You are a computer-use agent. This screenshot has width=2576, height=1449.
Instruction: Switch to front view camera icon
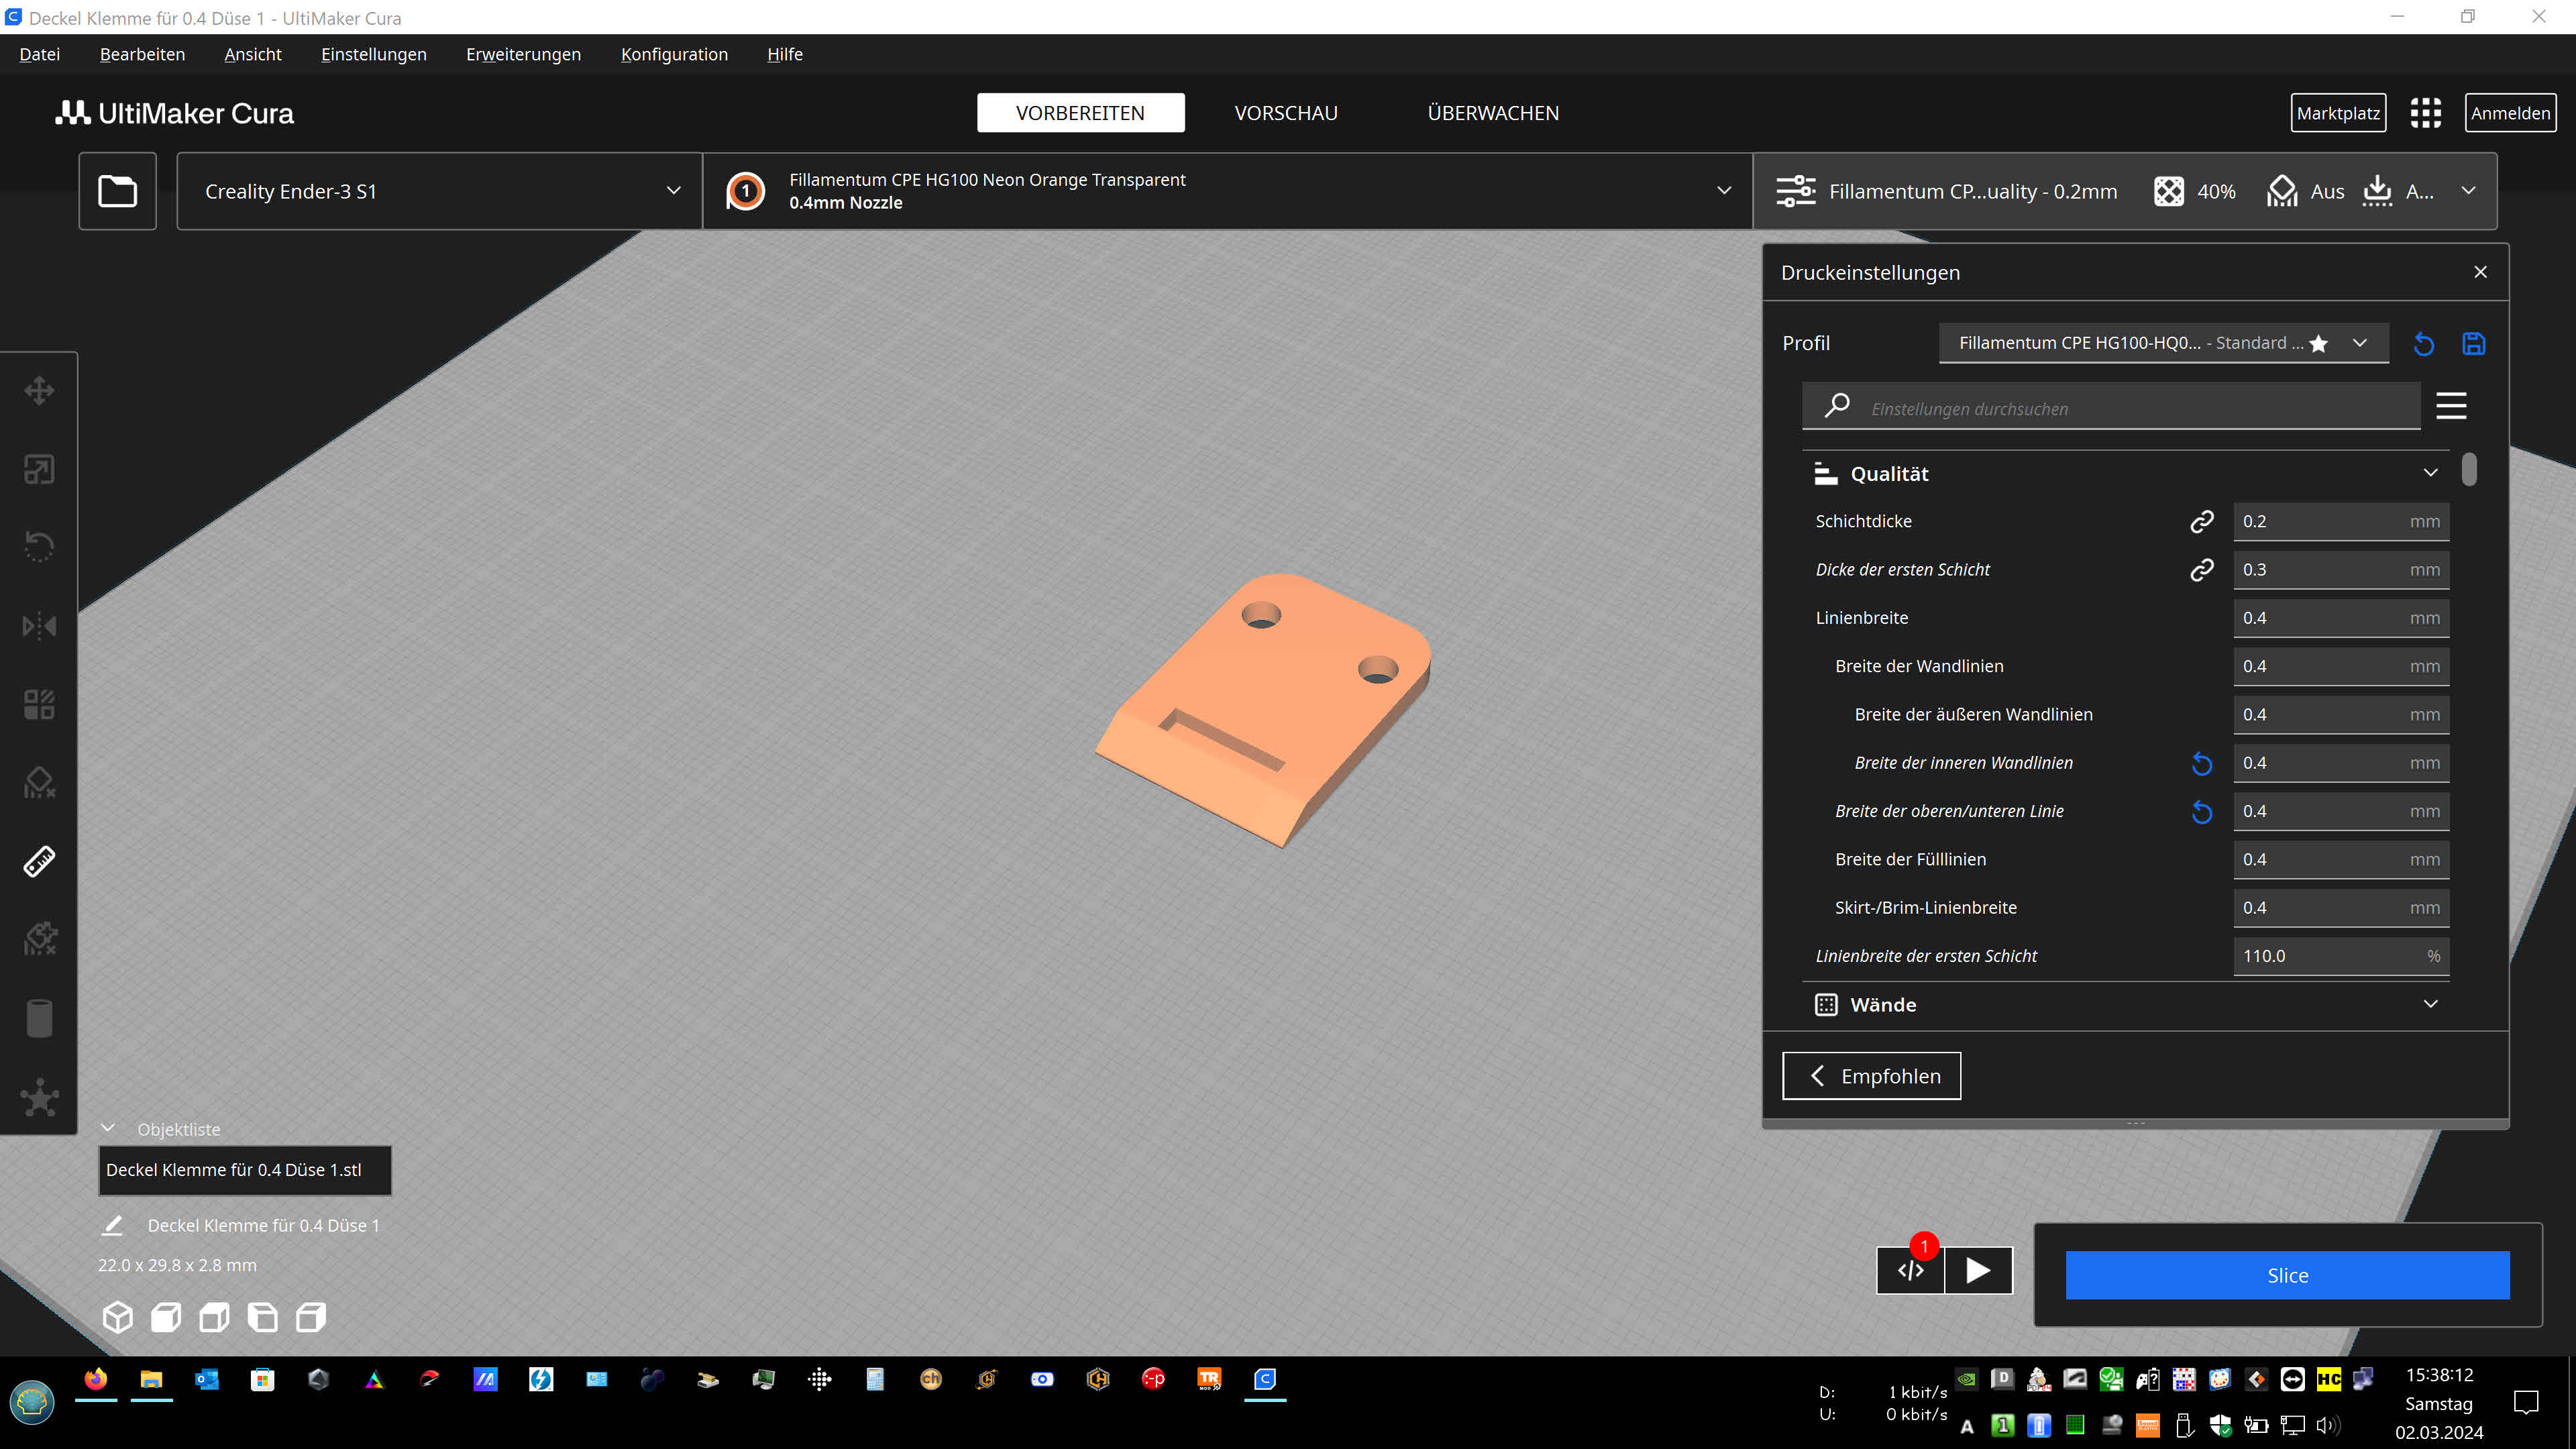coord(166,1317)
